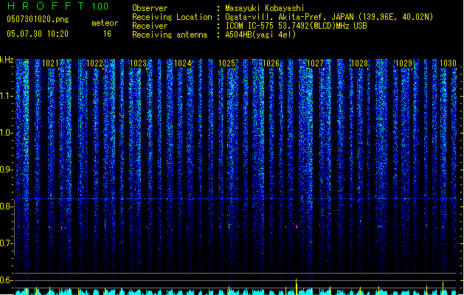Select the antenna value A504HB(yagi 4el)
Viewport: 464px width, 295px height.
point(260,35)
